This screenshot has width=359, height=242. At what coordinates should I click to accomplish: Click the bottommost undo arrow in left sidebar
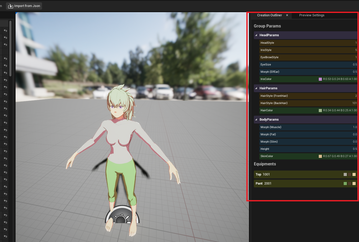point(5,236)
